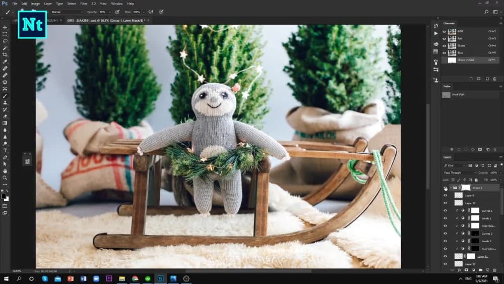Select the Move tool
Viewport: 504px width, 284px height.
coord(5,27)
